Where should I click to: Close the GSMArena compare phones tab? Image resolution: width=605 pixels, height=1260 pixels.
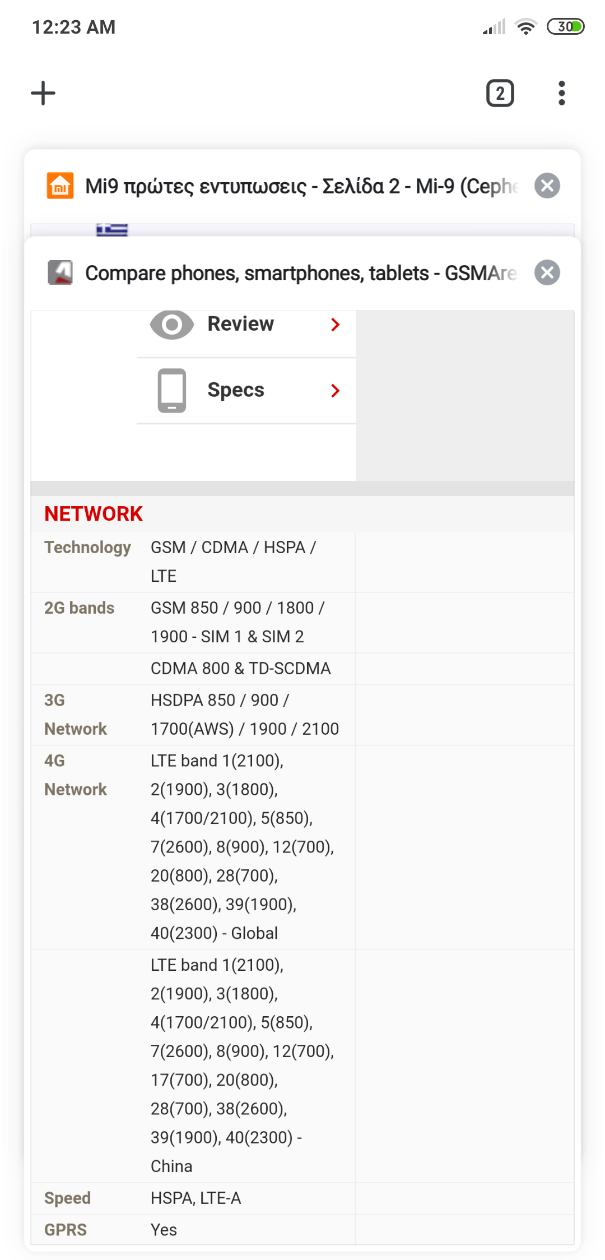547,273
